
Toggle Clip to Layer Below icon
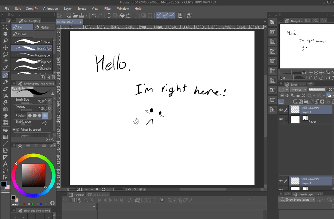click(282, 95)
